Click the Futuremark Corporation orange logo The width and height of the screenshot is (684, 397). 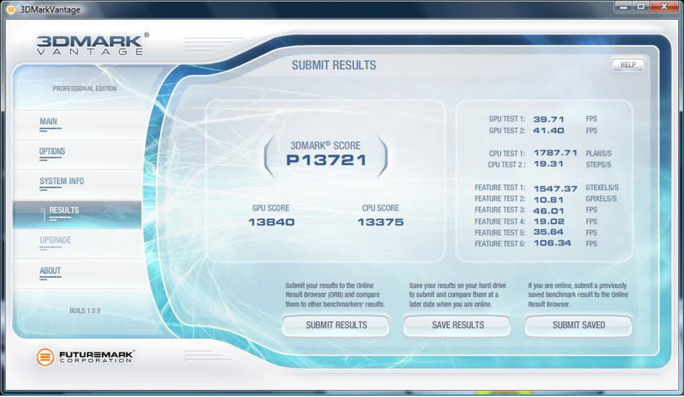tap(45, 357)
